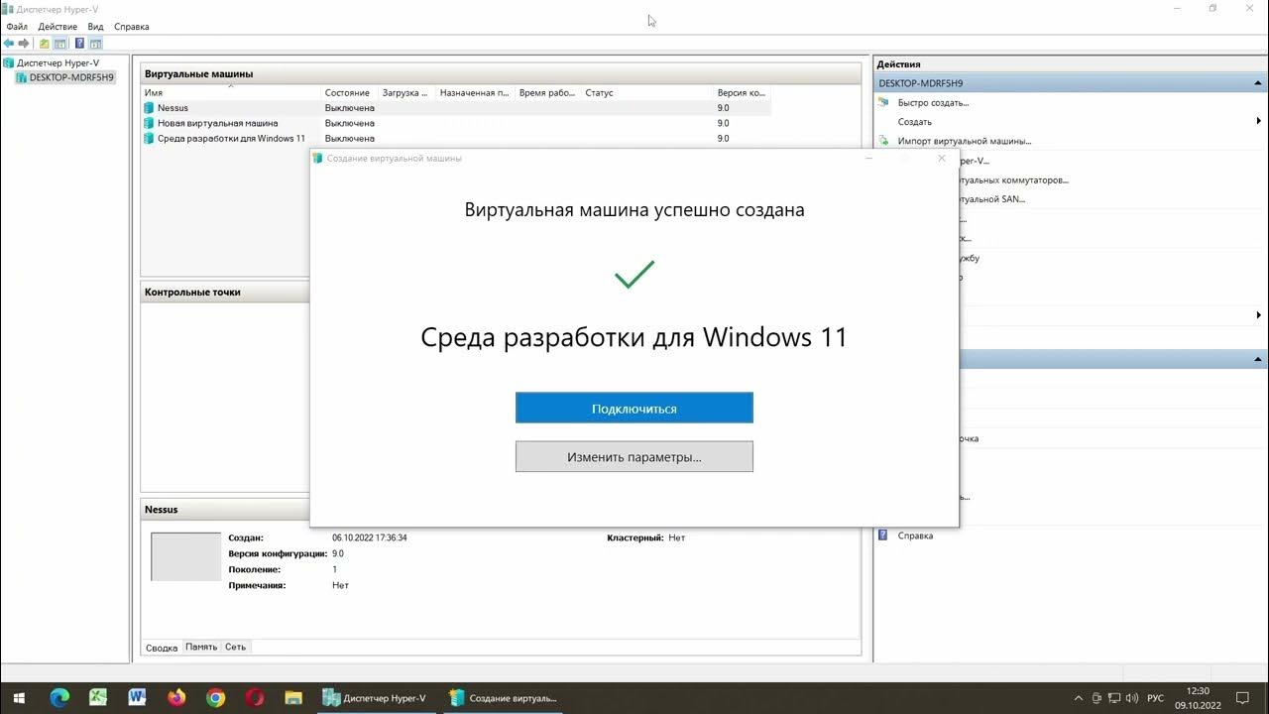Select the Nessus row name text
The image size is (1269, 714).
pos(173,108)
